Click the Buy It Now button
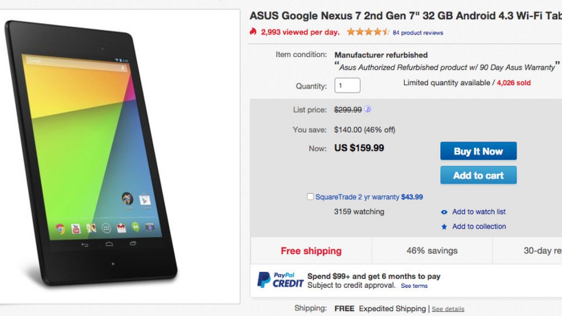 [x=478, y=151]
